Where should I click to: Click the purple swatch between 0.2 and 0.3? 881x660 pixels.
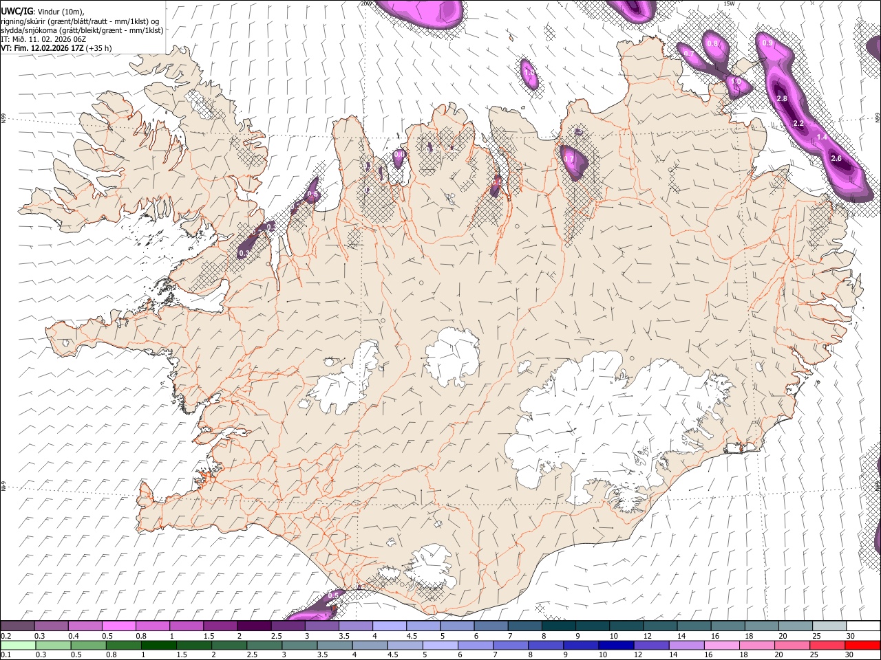click(x=17, y=626)
